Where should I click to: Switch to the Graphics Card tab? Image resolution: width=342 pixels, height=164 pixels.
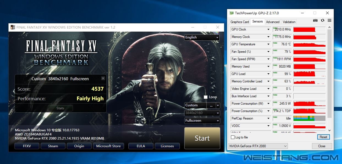pos(240,22)
